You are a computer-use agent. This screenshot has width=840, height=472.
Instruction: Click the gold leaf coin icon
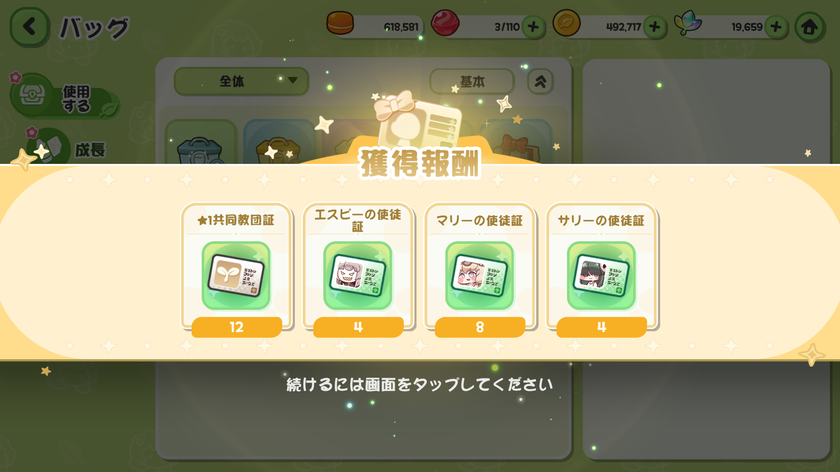click(567, 23)
